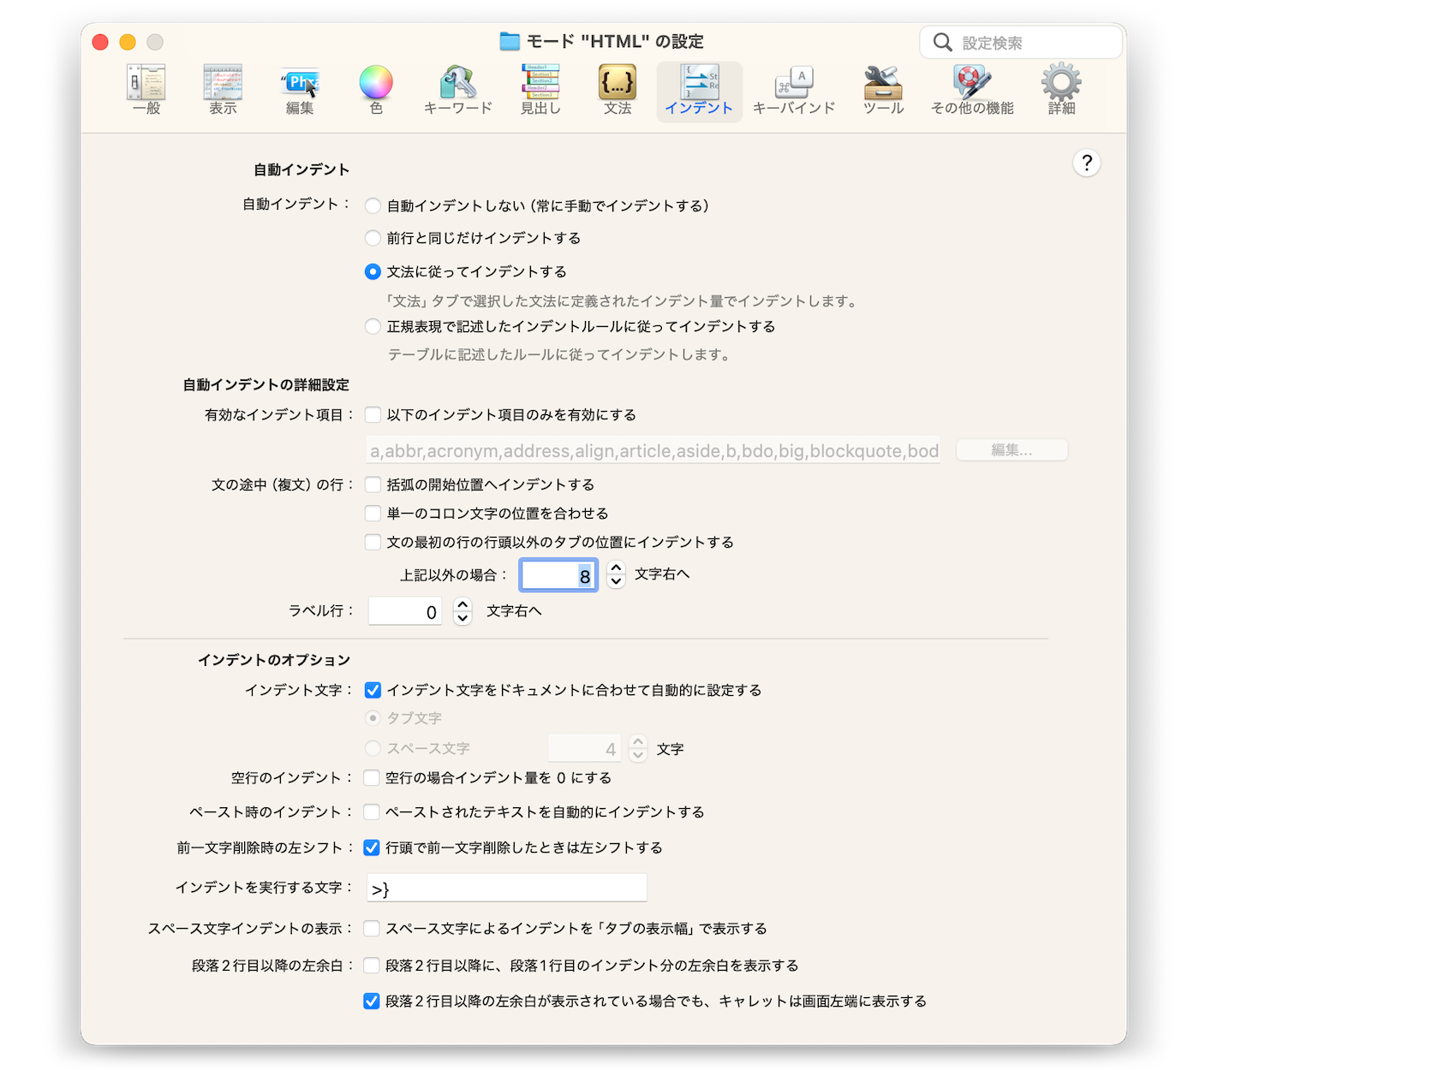Enable ペーストされたテキストを自動的にインデントする checkbox
The width and height of the screenshot is (1456, 1070).
tap(372, 811)
